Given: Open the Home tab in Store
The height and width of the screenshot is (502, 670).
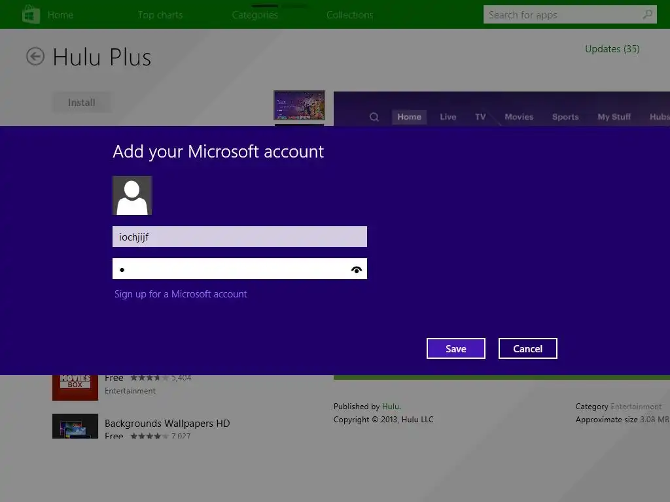Looking at the screenshot, I should (x=60, y=15).
